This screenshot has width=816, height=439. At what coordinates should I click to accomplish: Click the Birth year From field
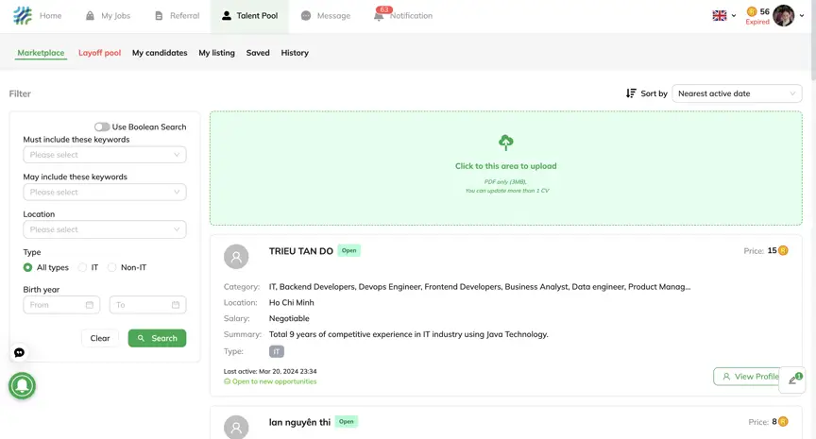tap(61, 305)
